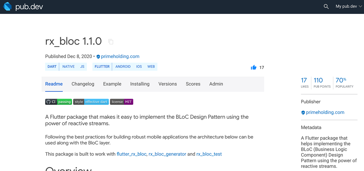Open the search magnifier
The height and width of the screenshot is (171, 364).
(326, 6)
